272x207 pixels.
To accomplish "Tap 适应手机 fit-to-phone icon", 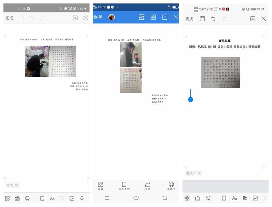I will point(124,186).
